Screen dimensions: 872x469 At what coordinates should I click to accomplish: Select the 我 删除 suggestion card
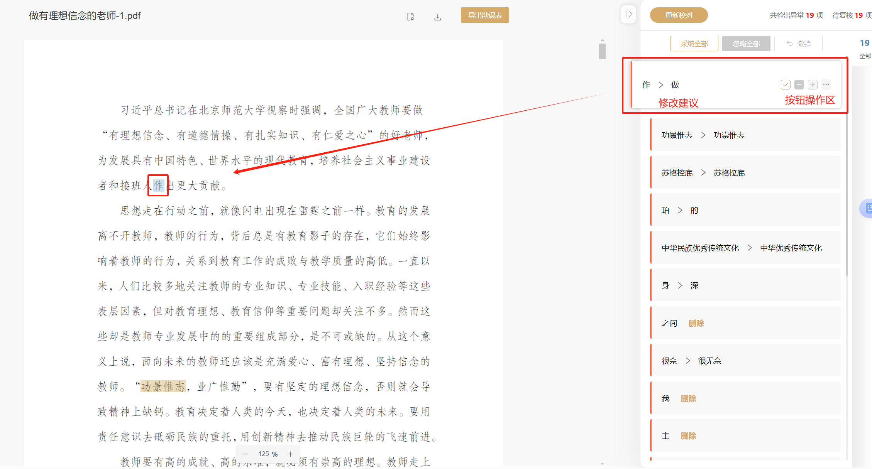[745, 398]
